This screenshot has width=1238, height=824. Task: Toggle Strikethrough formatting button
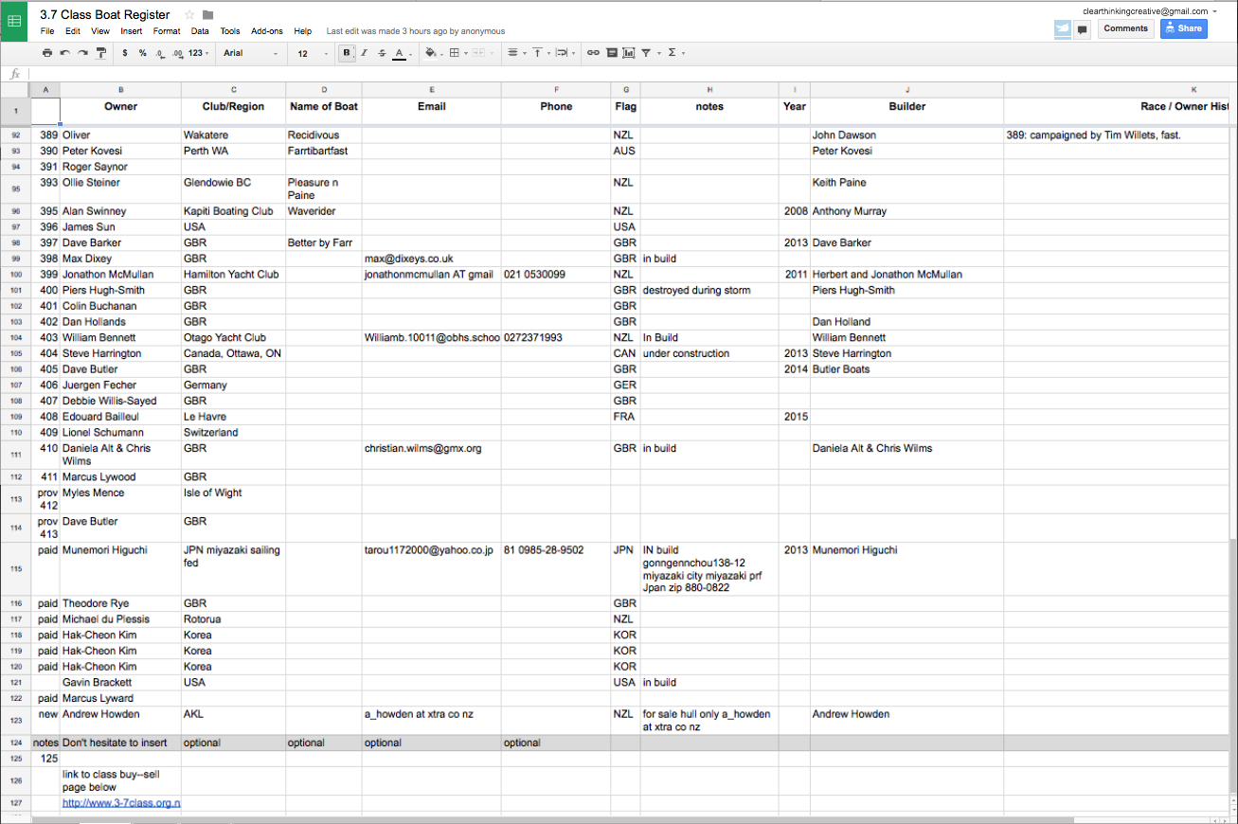coord(382,53)
